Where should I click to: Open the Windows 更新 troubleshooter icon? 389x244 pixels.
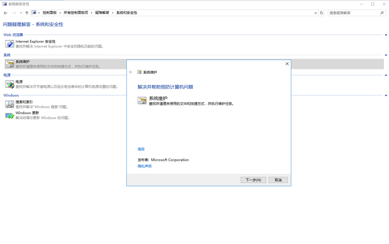tap(9, 115)
